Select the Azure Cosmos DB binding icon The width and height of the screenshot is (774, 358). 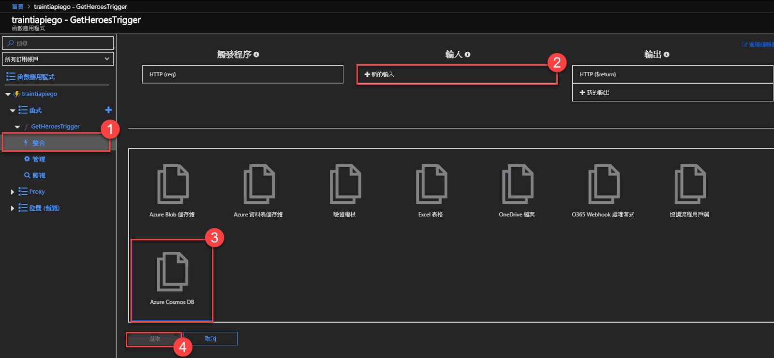pyautogui.click(x=173, y=272)
